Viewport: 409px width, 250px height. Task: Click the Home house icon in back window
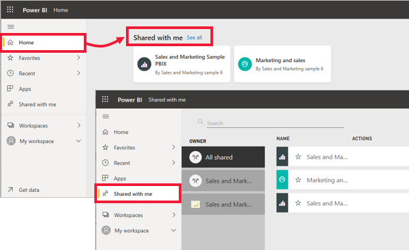click(11, 42)
